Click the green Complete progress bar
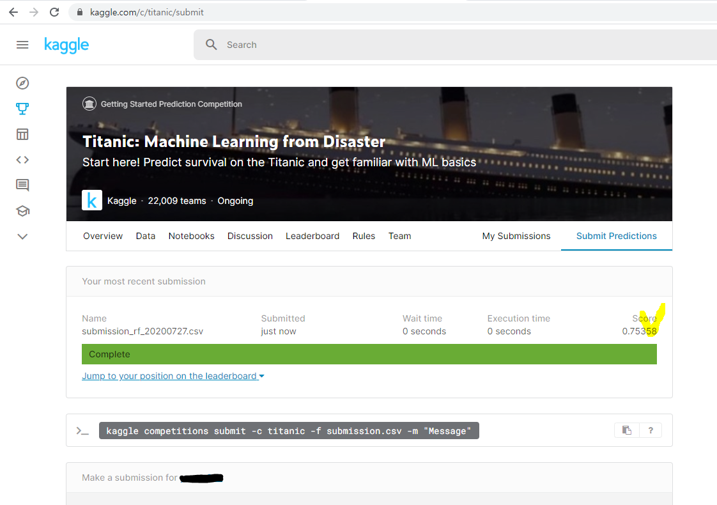Screen dimensions: 717x505 pyautogui.click(x=369, y=354)
